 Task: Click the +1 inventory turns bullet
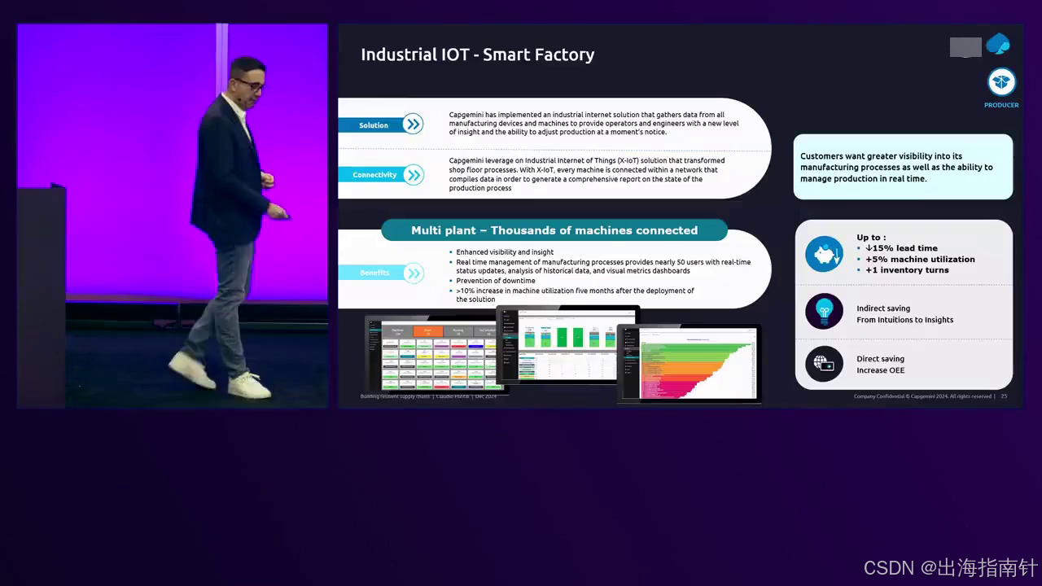pos(907,269)
